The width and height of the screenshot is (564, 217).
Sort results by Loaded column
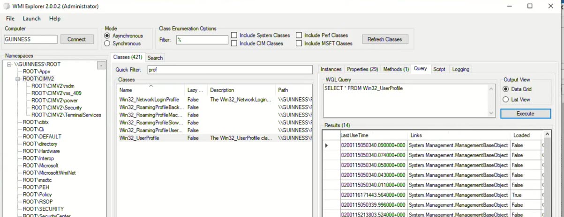coord(526,135)
